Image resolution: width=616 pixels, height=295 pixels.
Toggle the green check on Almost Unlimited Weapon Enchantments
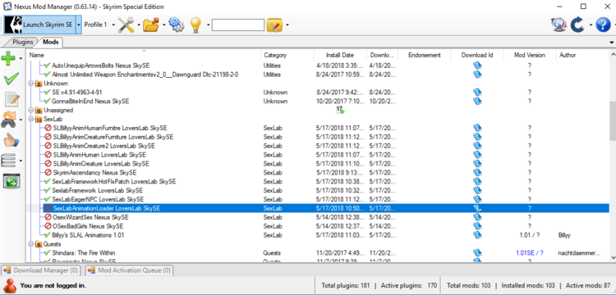click(x=48, y=75)
